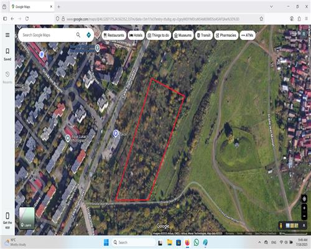Screen dimensions: 311x249
Task: Open a new browser tab
Action: click(x=58, y=7)
